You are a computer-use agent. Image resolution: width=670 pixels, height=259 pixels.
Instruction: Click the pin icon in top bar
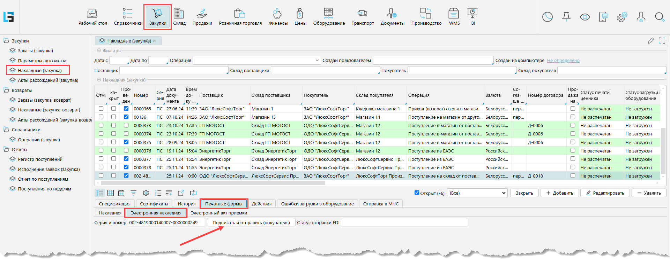tap(566, 17)
